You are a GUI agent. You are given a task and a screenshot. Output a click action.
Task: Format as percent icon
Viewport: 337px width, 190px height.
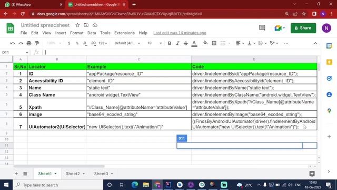tap(77, 43)
